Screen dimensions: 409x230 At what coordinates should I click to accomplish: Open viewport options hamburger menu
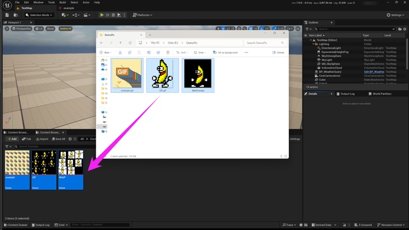(x=7, y=29)
